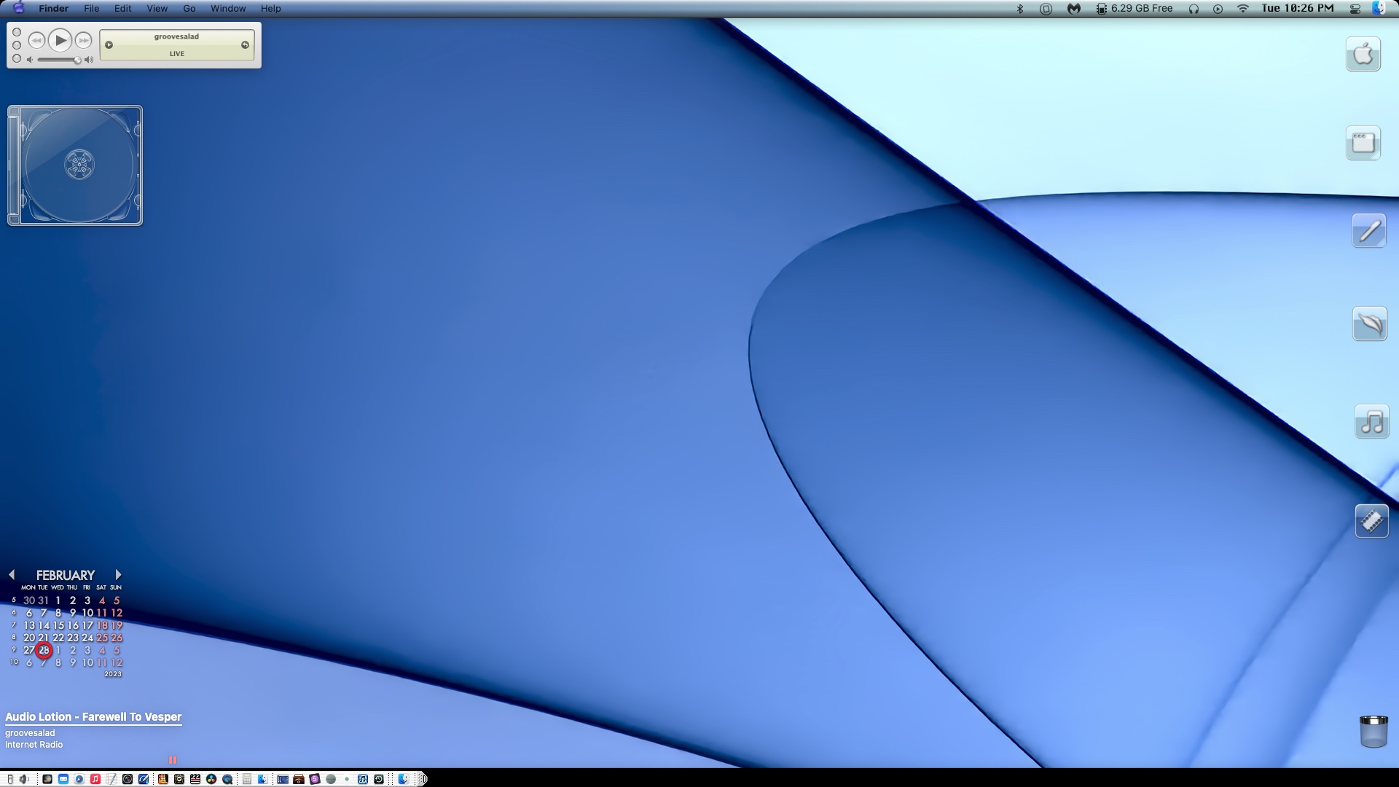Click the return arrow in groovesalad display
The image size is (1399, 787).
pyautogui.click(x=245, y=45)
